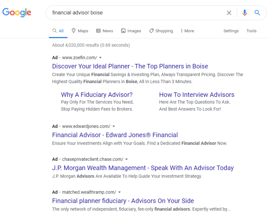The image size is (269, 218).
Task: Open the News tab
Action: click(105, 31)
